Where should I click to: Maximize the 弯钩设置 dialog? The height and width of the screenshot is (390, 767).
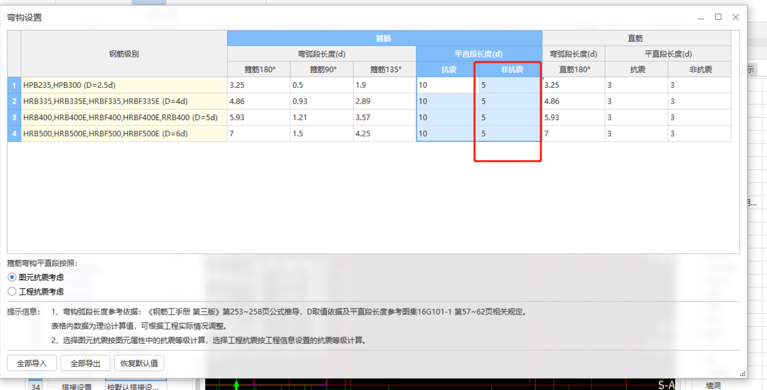tap(718, 17)
